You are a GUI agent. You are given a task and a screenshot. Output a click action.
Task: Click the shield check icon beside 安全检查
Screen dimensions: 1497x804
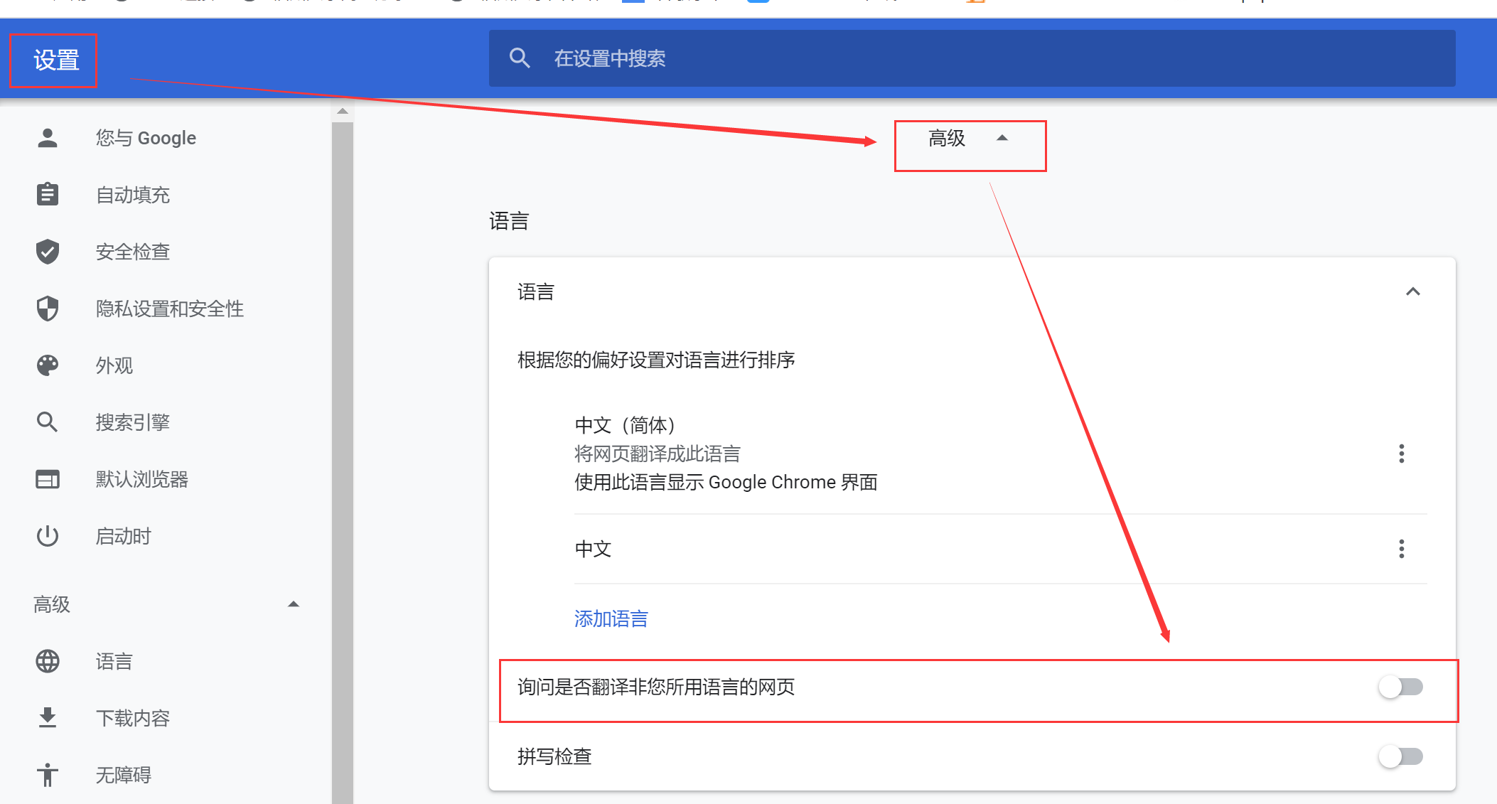(x=48, y=251)
